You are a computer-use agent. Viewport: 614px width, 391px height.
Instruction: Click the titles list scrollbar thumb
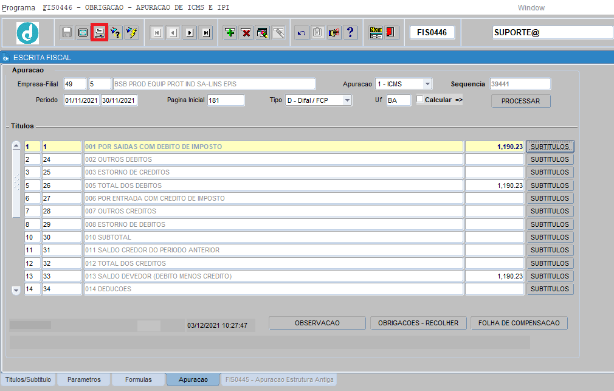[x=16, y=184]
